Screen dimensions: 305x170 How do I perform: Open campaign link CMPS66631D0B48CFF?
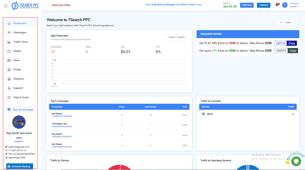tap(62, 137)
